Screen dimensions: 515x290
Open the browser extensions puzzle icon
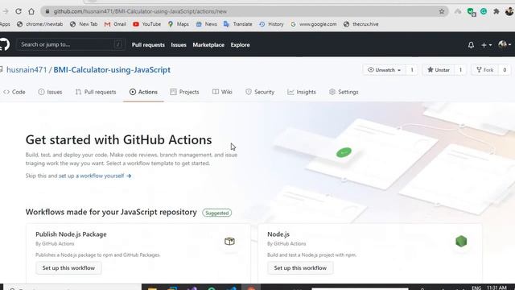pyautogui.click(x=496, y=11)
